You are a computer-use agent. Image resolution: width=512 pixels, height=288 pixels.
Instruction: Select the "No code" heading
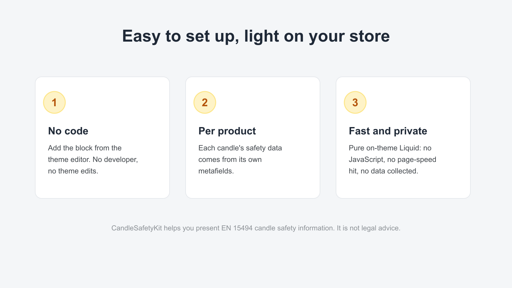[68, 131]
